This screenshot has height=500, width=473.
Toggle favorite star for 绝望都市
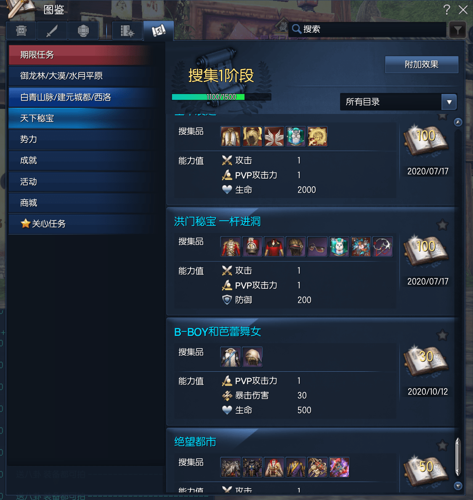pos(442,445)
